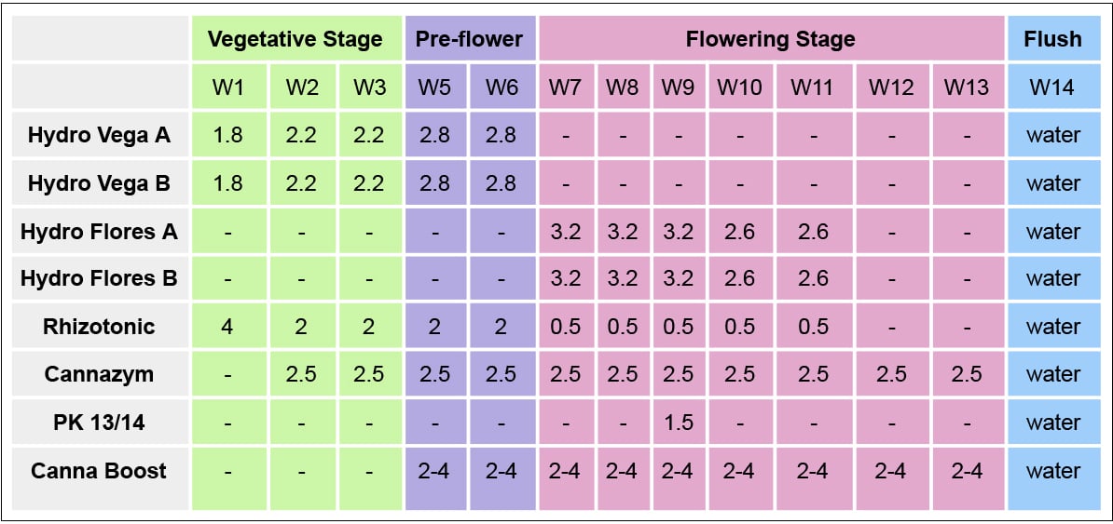Select the W9 week column header
The image size is (1113, 524).
coord(678,87)
